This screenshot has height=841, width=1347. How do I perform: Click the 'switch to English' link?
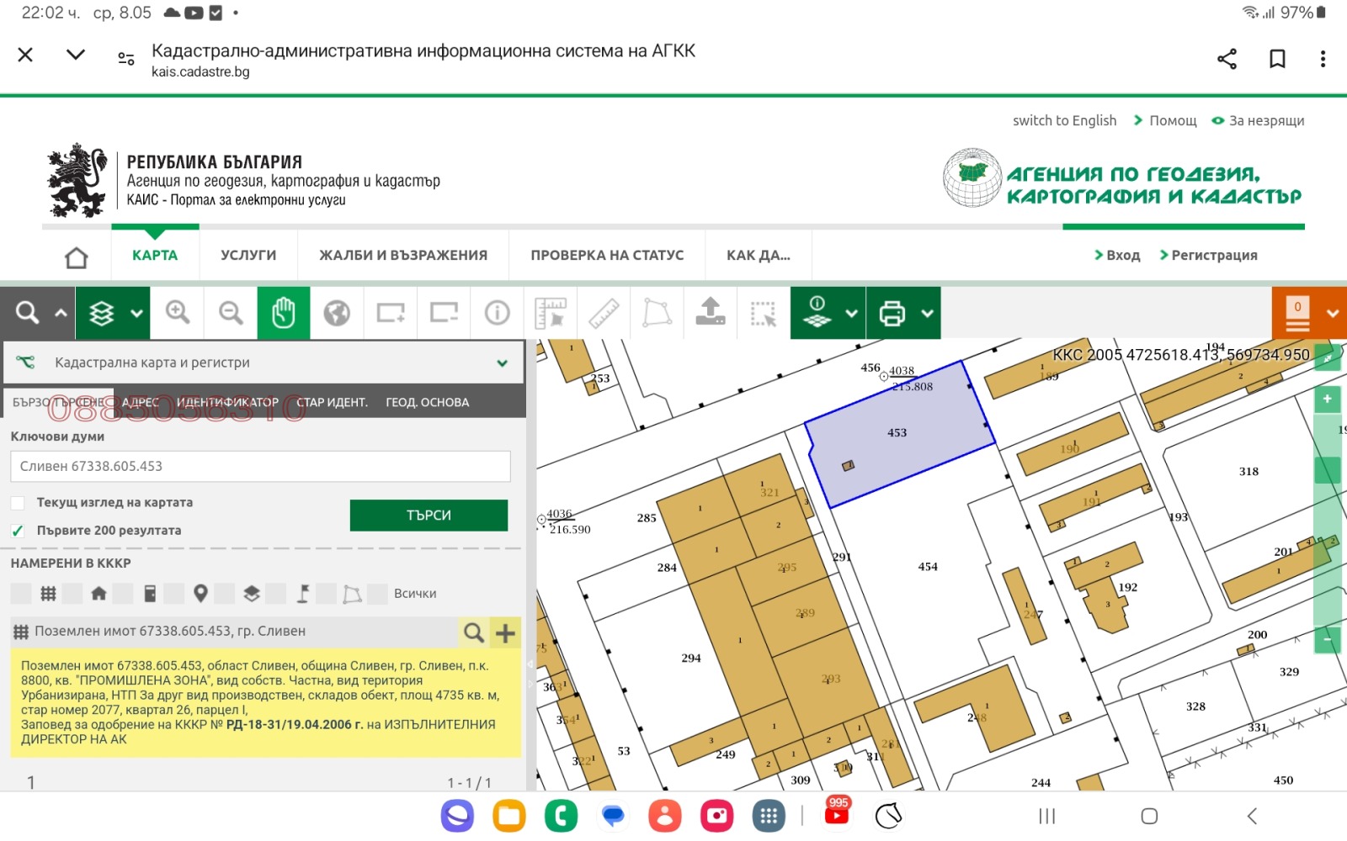(x=1064, y=121)
